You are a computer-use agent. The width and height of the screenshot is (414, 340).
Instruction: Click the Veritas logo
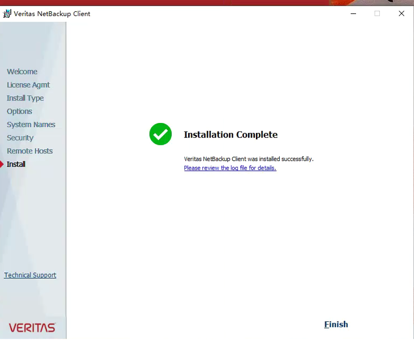click(32, 327)
